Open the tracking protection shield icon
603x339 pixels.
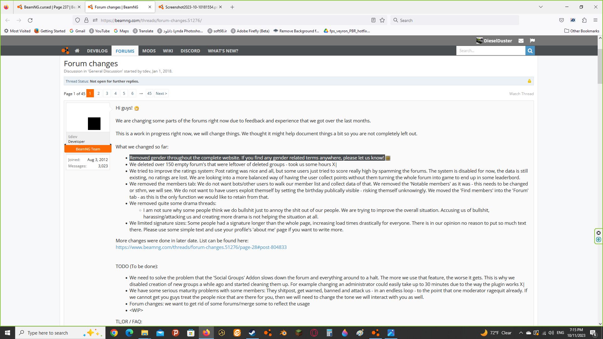point(78,20)
